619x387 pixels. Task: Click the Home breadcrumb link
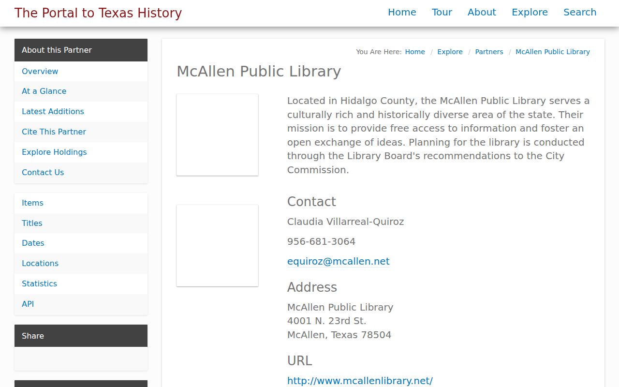coord(415,52)
